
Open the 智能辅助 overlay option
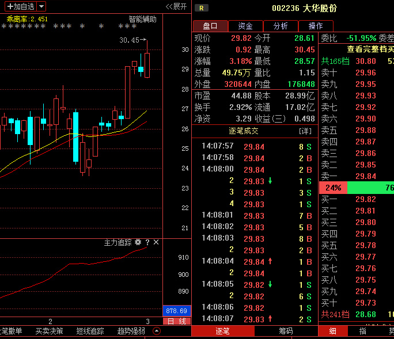point(142,19)
